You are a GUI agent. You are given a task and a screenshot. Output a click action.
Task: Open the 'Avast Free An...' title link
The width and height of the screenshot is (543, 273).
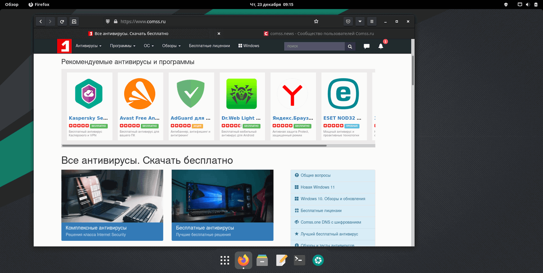click(139, 118)
